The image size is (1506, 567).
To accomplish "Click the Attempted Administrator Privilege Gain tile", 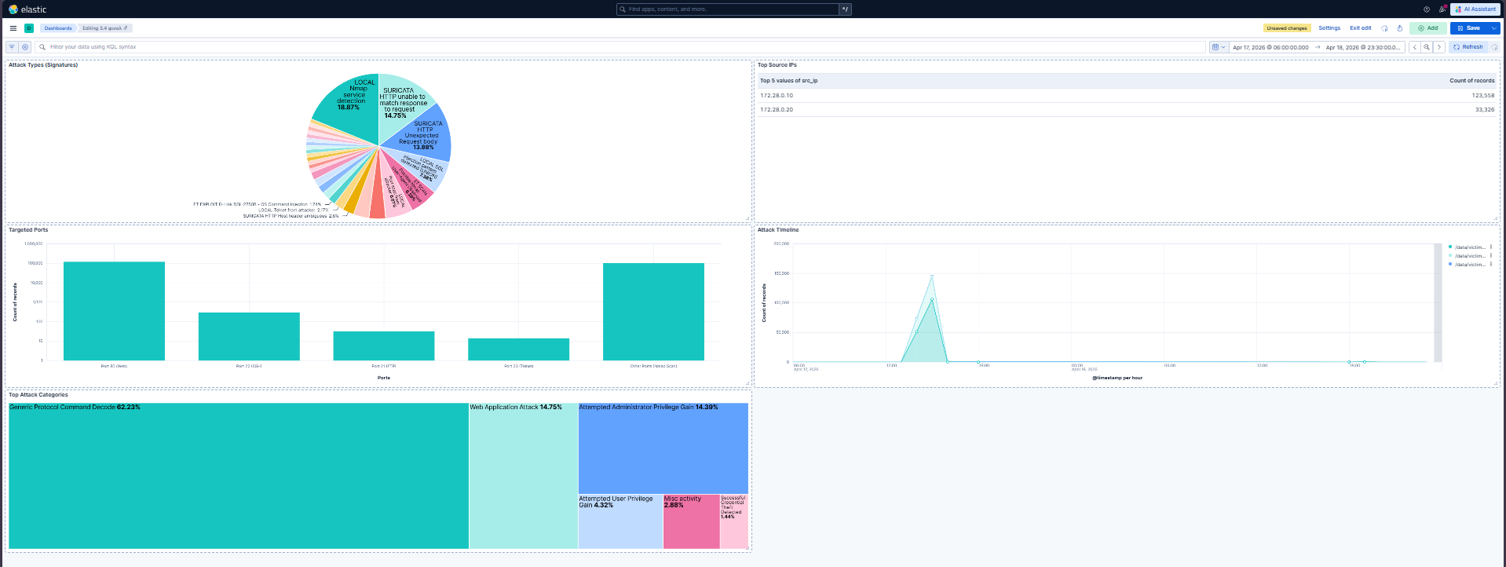I will (x=663, y=448).
